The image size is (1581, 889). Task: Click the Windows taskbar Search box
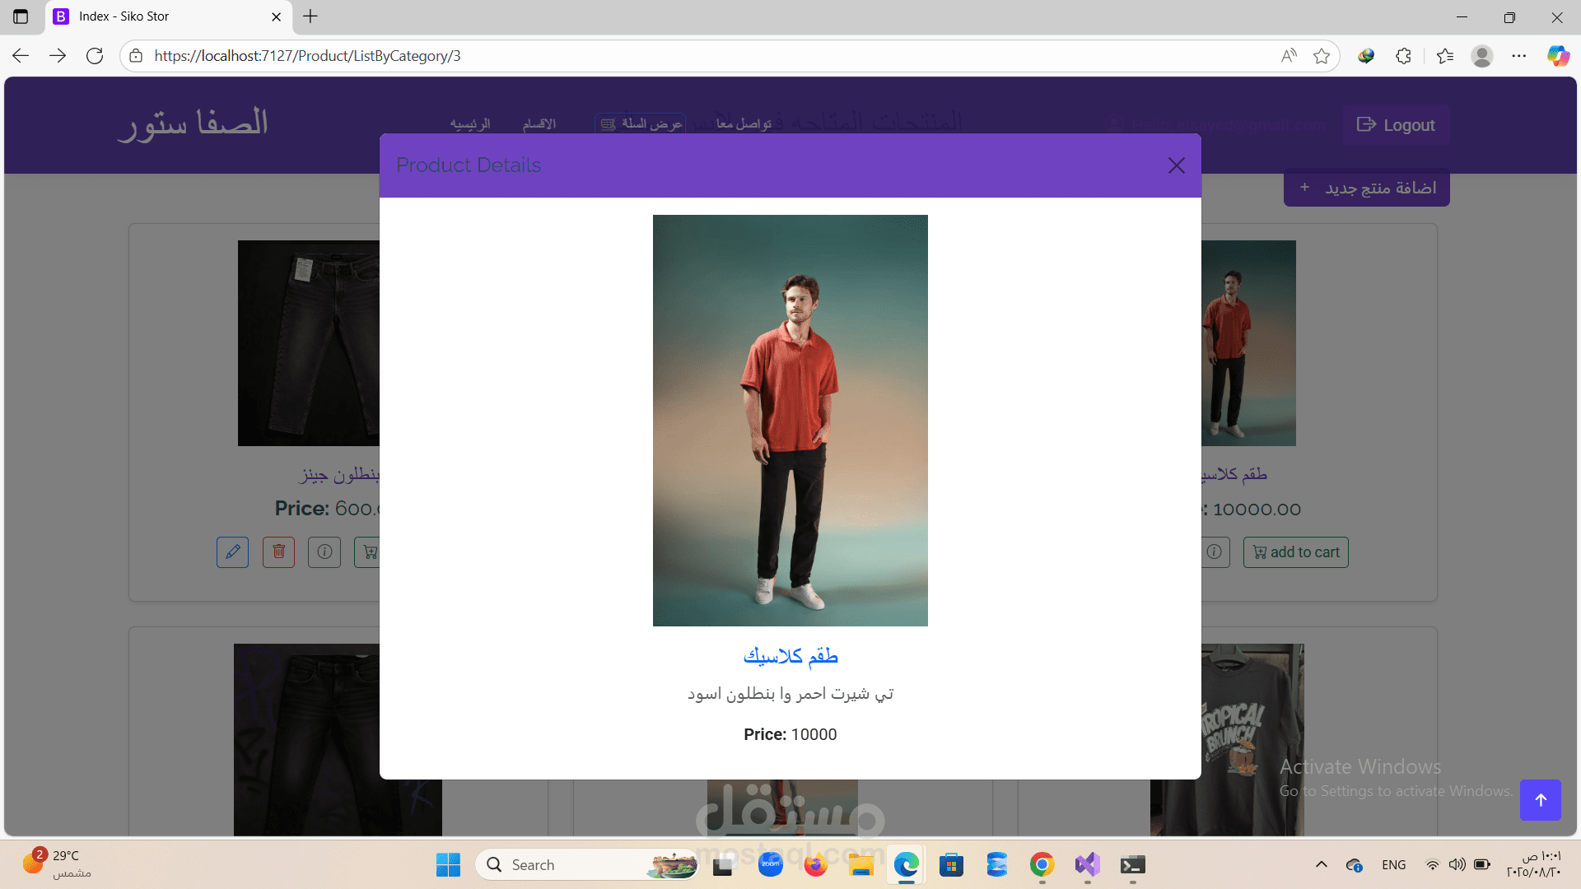pos(576,864)
